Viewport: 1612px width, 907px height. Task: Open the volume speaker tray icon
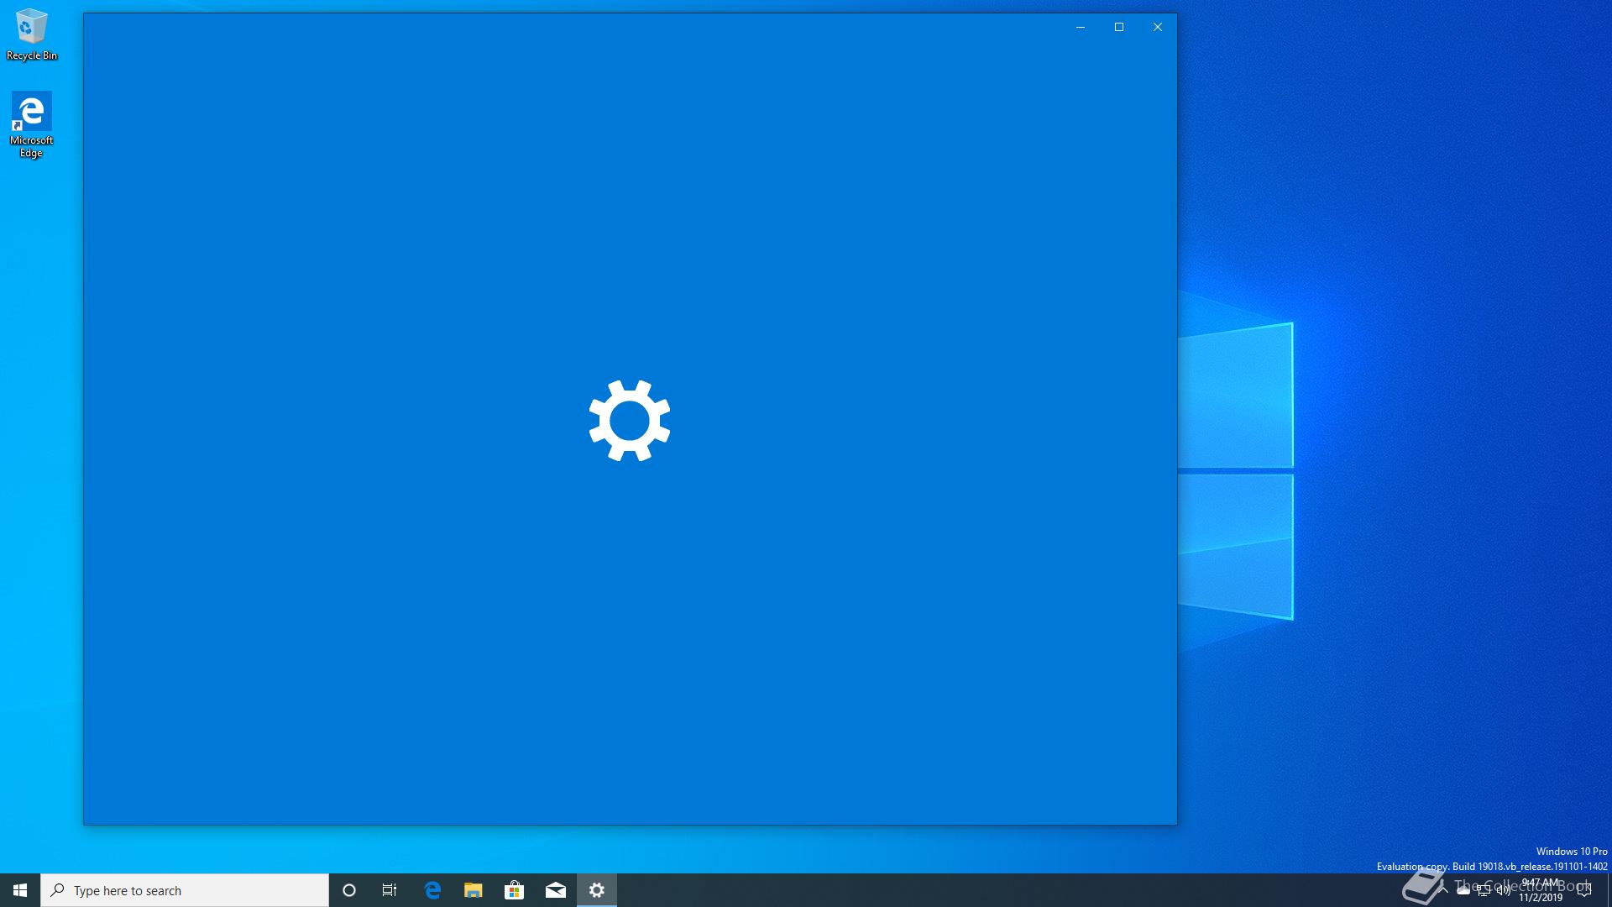1504,891
